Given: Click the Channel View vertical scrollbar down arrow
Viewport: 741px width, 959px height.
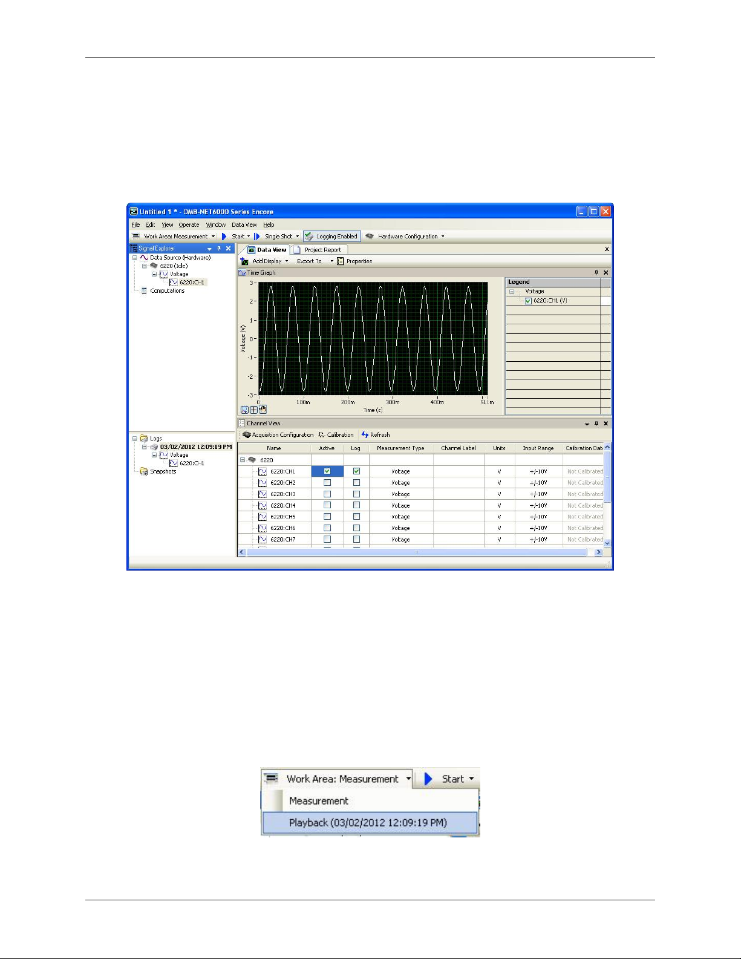Looking at the screenshot, I should [607, 543].
